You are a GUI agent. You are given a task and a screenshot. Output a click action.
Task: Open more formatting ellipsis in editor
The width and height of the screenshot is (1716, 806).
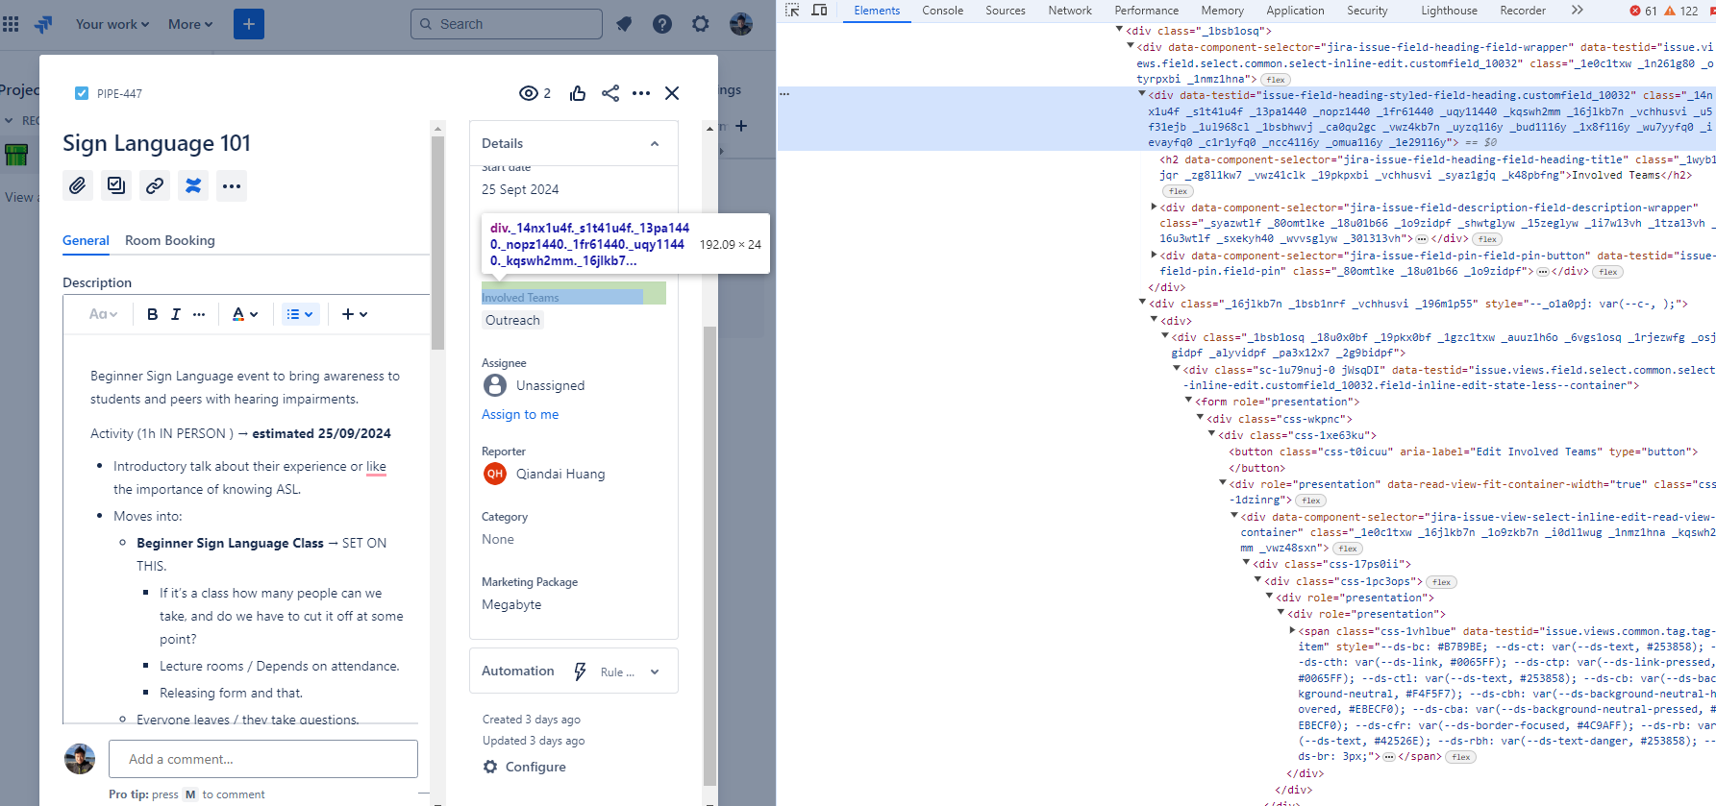tap(199, 314)
